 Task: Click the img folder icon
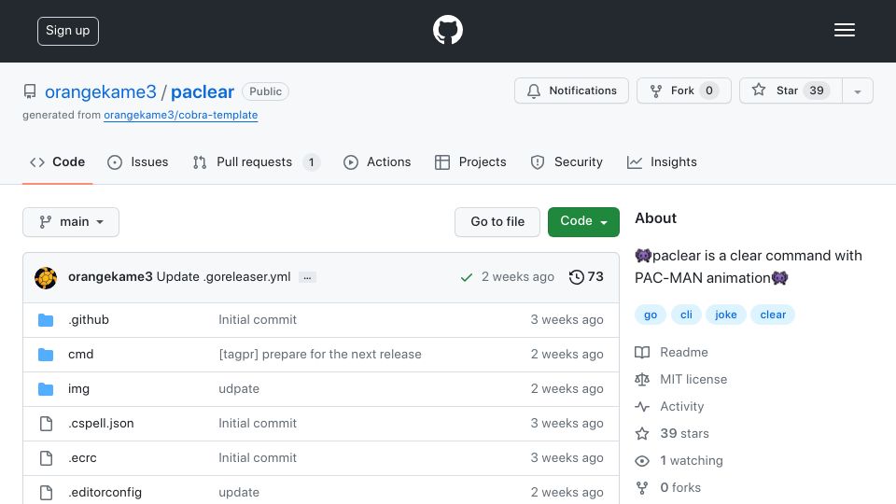[46, 389]
